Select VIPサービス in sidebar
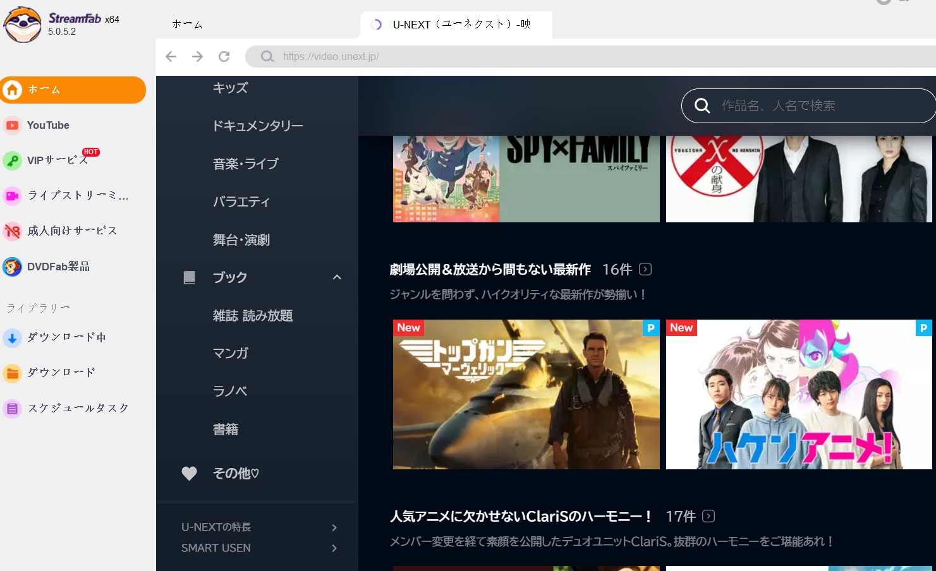The image size is (936, 571). [x=58, y=160]
